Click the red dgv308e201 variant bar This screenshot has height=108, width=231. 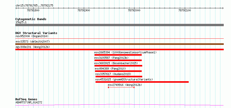119,49
